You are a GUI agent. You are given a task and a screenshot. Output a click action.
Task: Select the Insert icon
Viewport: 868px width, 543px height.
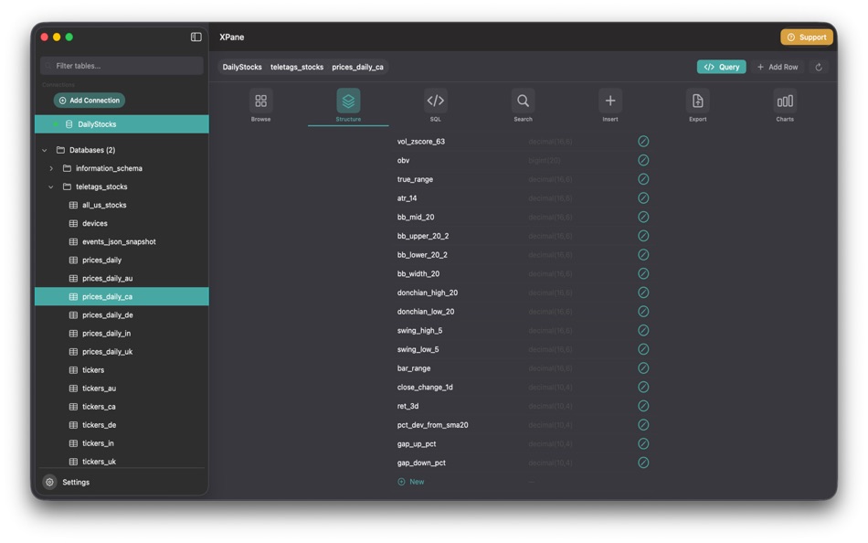(609, 102)
